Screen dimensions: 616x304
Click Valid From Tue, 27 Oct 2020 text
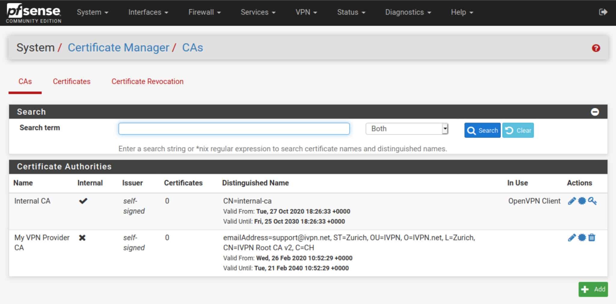287,211
